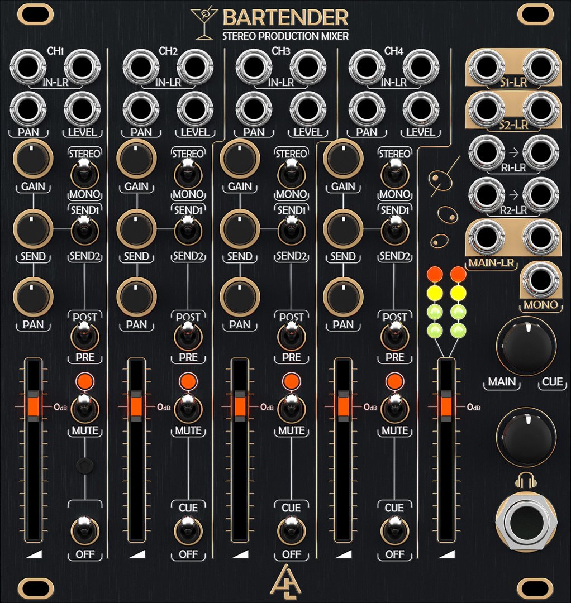Click the CH2 LEVEL input jack

coord(193,108)
